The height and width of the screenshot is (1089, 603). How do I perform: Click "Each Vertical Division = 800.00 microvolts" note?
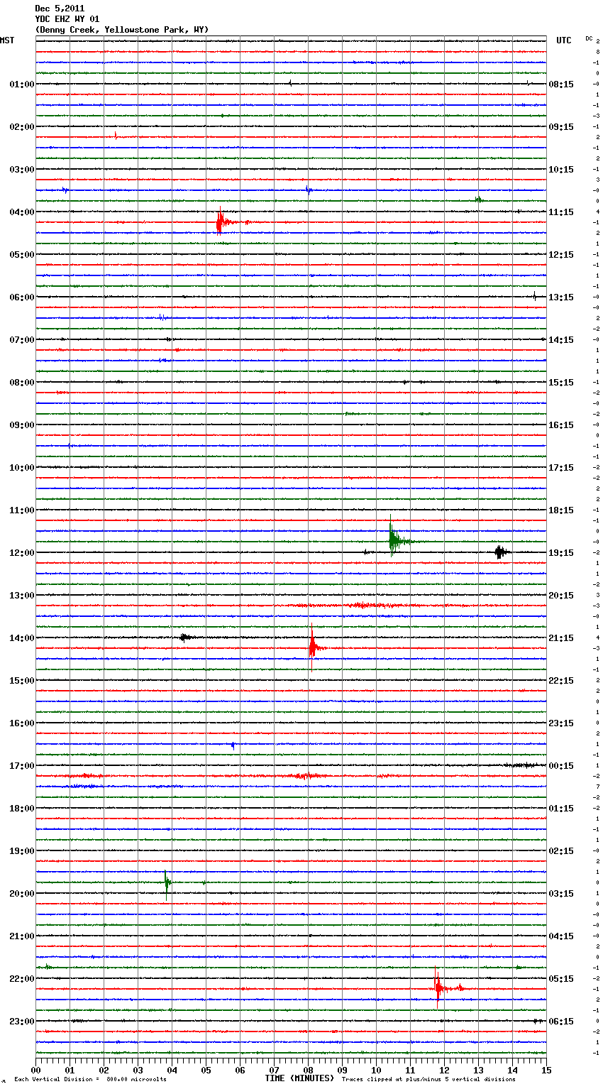[90, 1080]
